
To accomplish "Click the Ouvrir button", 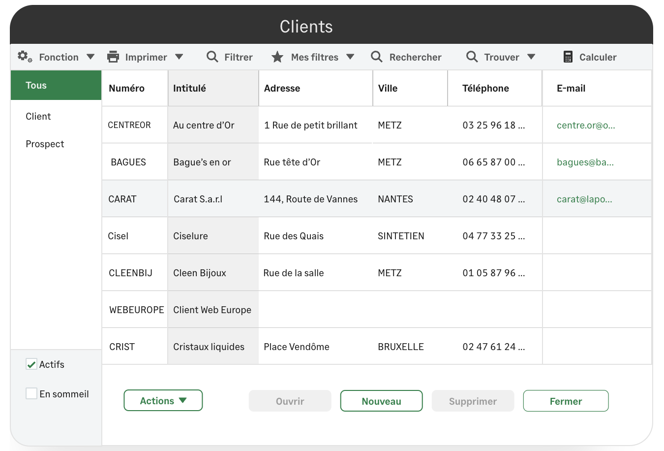I will [290, 401].
